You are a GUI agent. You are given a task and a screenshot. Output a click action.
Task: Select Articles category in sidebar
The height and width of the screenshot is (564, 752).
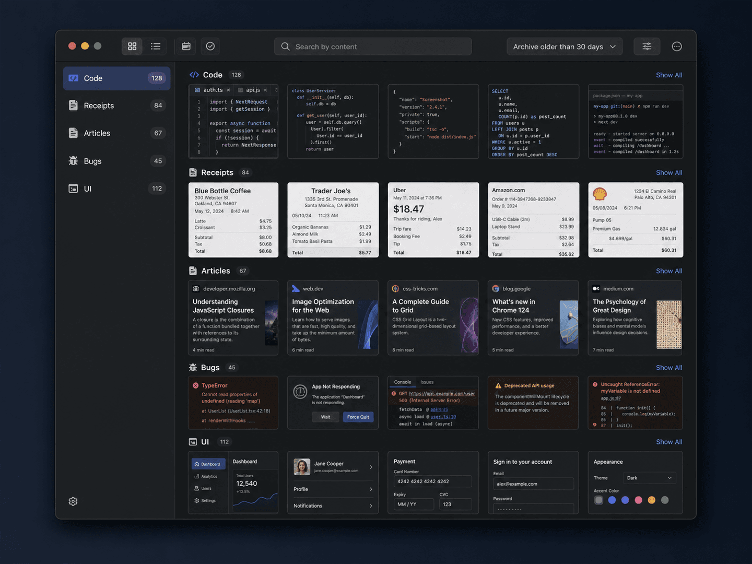click(x=116, y=133)
